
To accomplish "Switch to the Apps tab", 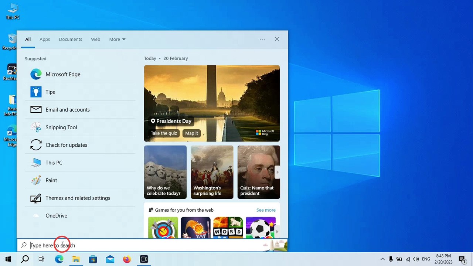I will point(45,40).
